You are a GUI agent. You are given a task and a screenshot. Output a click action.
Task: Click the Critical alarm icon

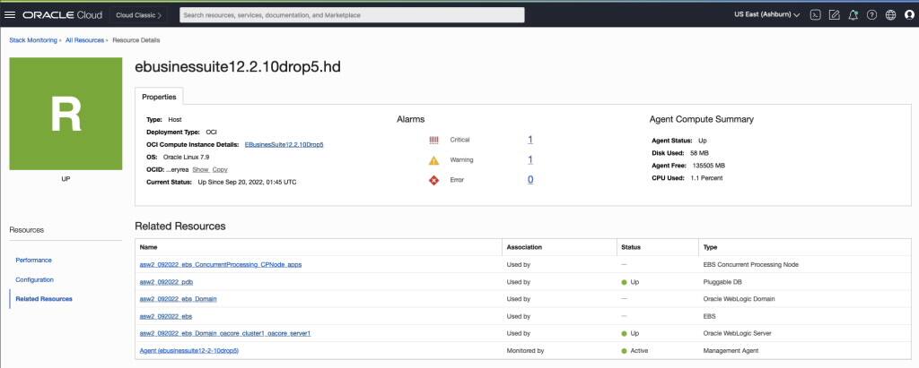tap(433, 140)
